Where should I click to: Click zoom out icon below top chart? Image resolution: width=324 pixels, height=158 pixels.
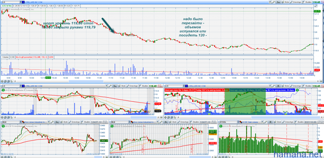point(8,82)
